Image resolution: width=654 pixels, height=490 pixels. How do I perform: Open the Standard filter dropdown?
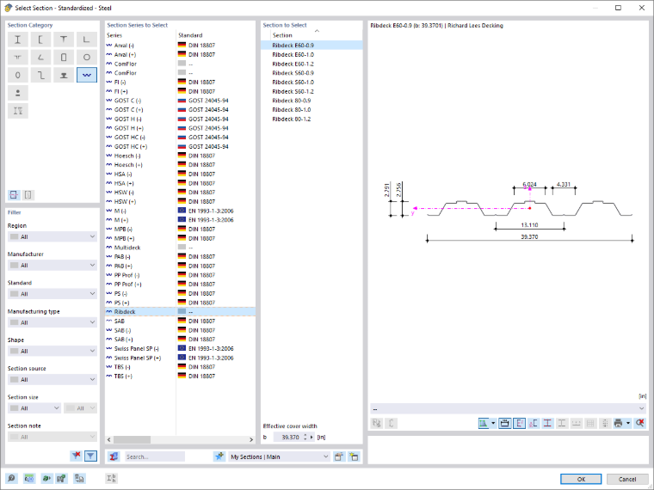point(52,294)
